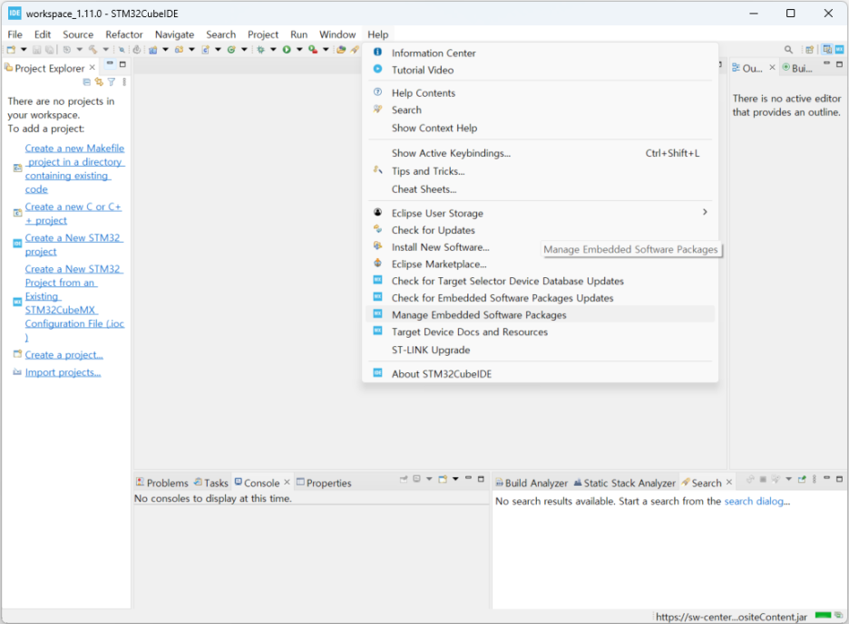The image size is (849, 624).
Task: Open the File menu
Action: point(15,34)
